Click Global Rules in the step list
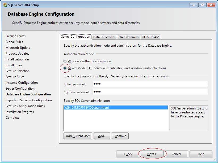 14,42
